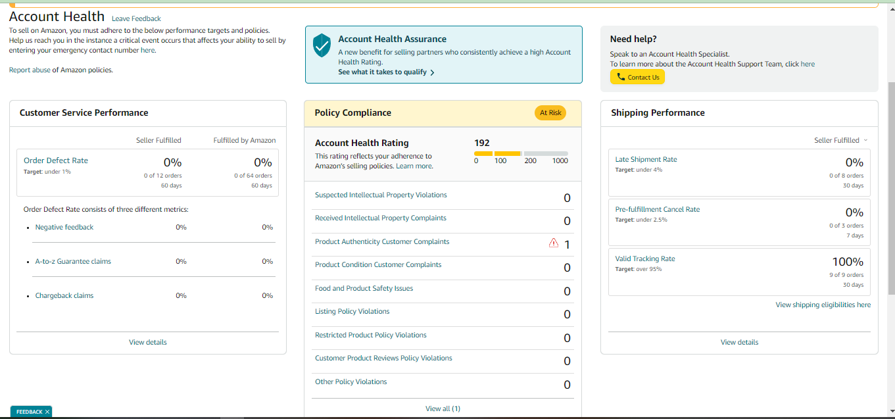The height and width of the screenshot is (419, 895).
Task: Open the Leave Feedback link
Action: click(136, 18)
